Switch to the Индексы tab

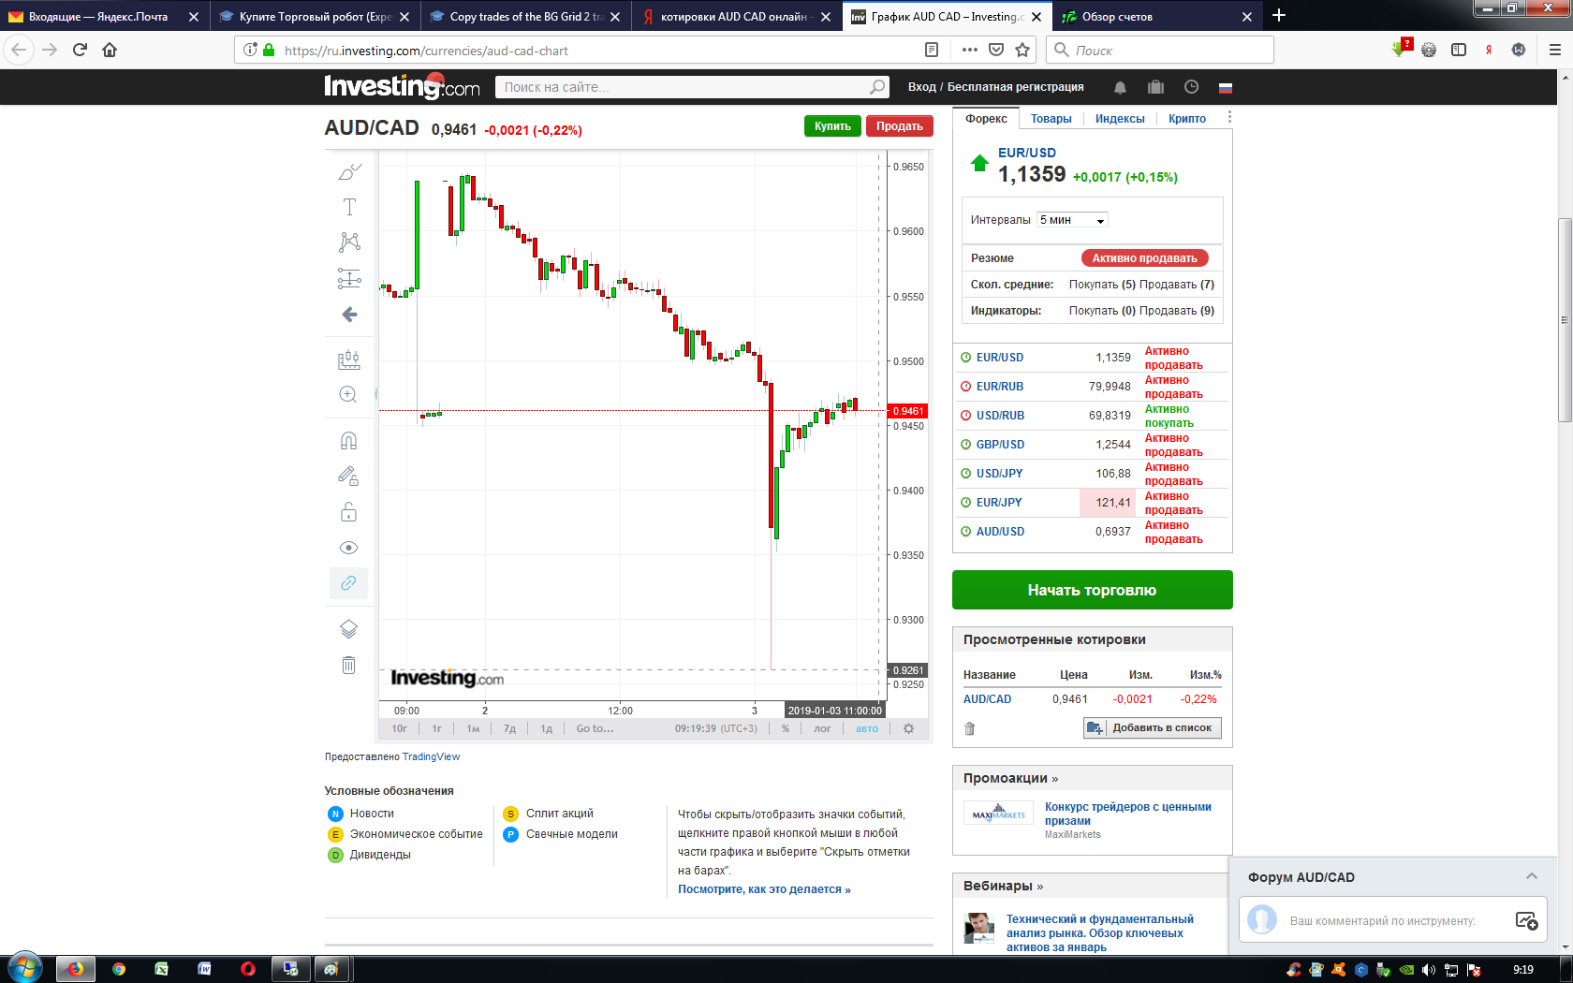point(1120,119)
